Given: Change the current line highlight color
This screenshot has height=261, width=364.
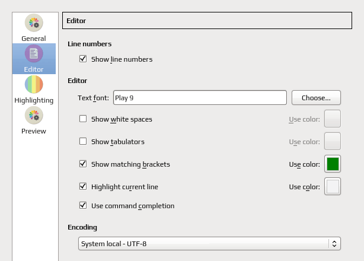Looking at the screenshot, I should click(x=333, y=186).
